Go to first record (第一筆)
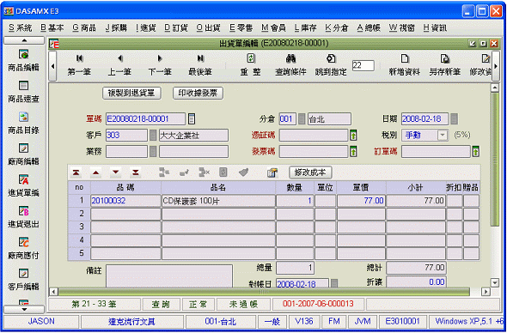 point(79,65)
